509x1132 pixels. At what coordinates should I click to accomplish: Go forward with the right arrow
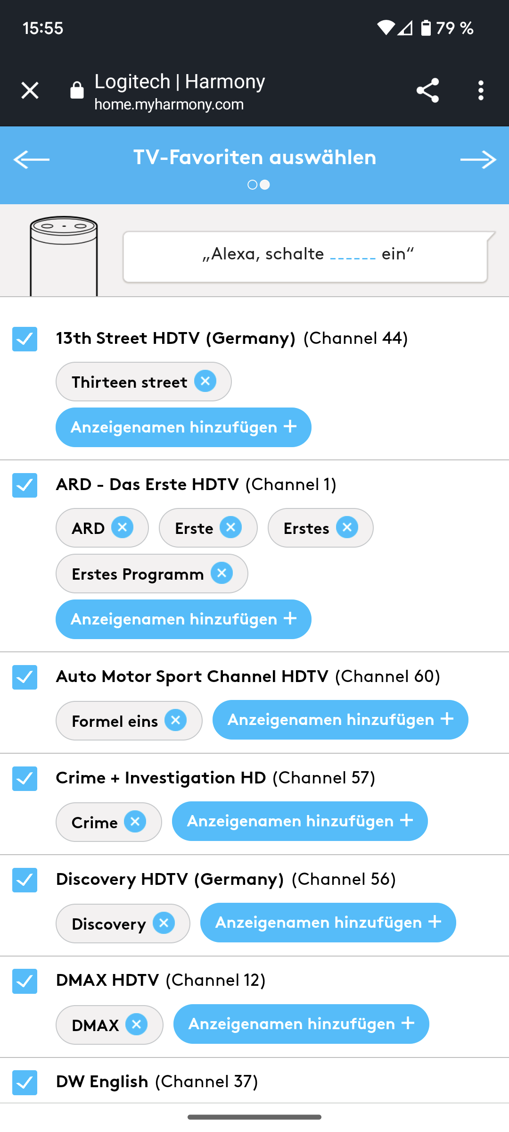tap(478, 160)
